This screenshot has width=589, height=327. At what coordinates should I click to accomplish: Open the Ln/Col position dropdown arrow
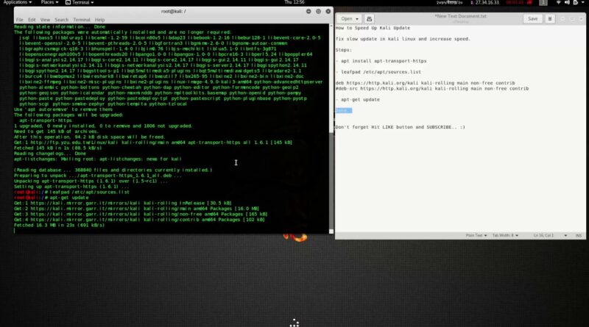pyautogui.click(x=565, y=235)
